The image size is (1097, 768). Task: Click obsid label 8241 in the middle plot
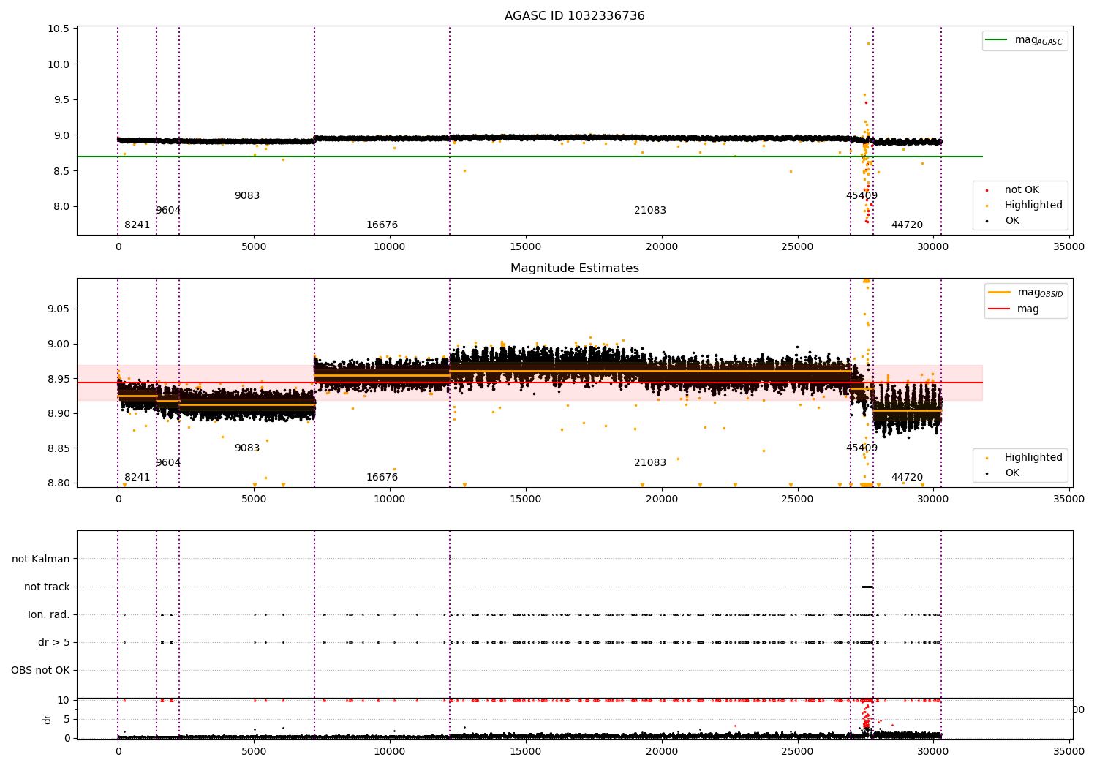pos(137,478)
